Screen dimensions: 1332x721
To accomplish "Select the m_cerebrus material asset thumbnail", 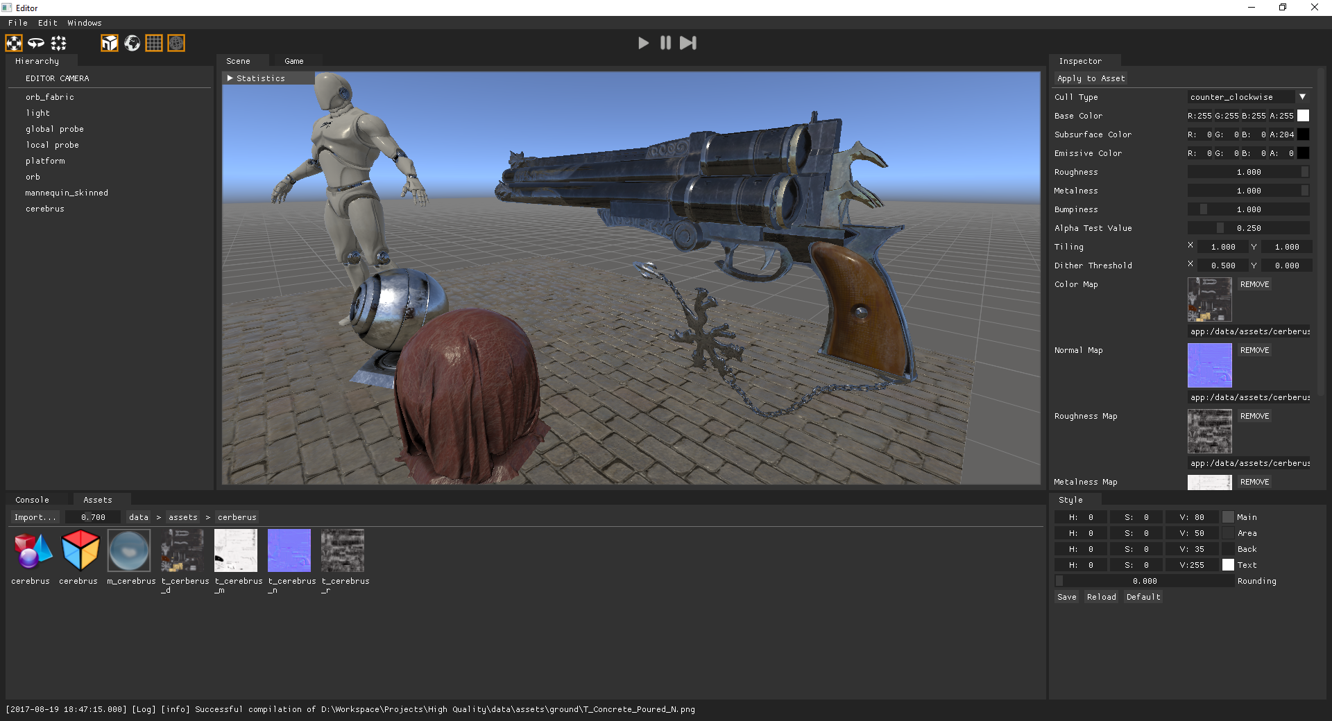I will click(130, 550).
